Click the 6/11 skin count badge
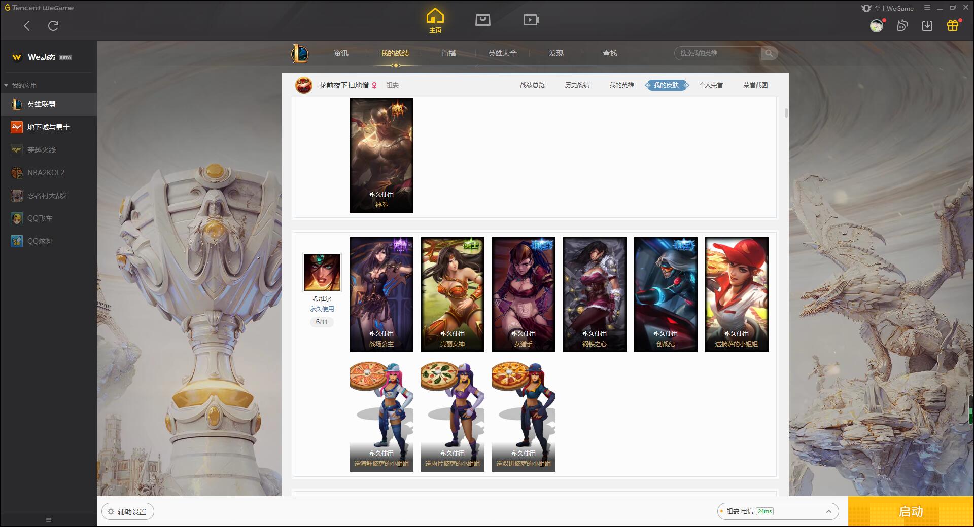The width and height of the screenshot is (974, 527). [x=322, y=322]
